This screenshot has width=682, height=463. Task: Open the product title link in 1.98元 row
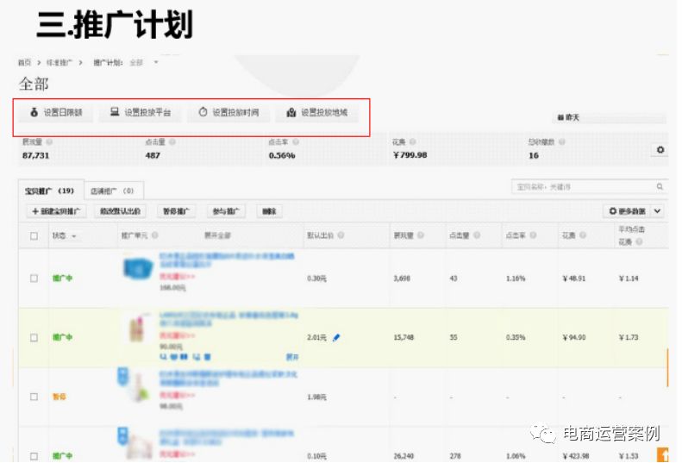(228, 379)
